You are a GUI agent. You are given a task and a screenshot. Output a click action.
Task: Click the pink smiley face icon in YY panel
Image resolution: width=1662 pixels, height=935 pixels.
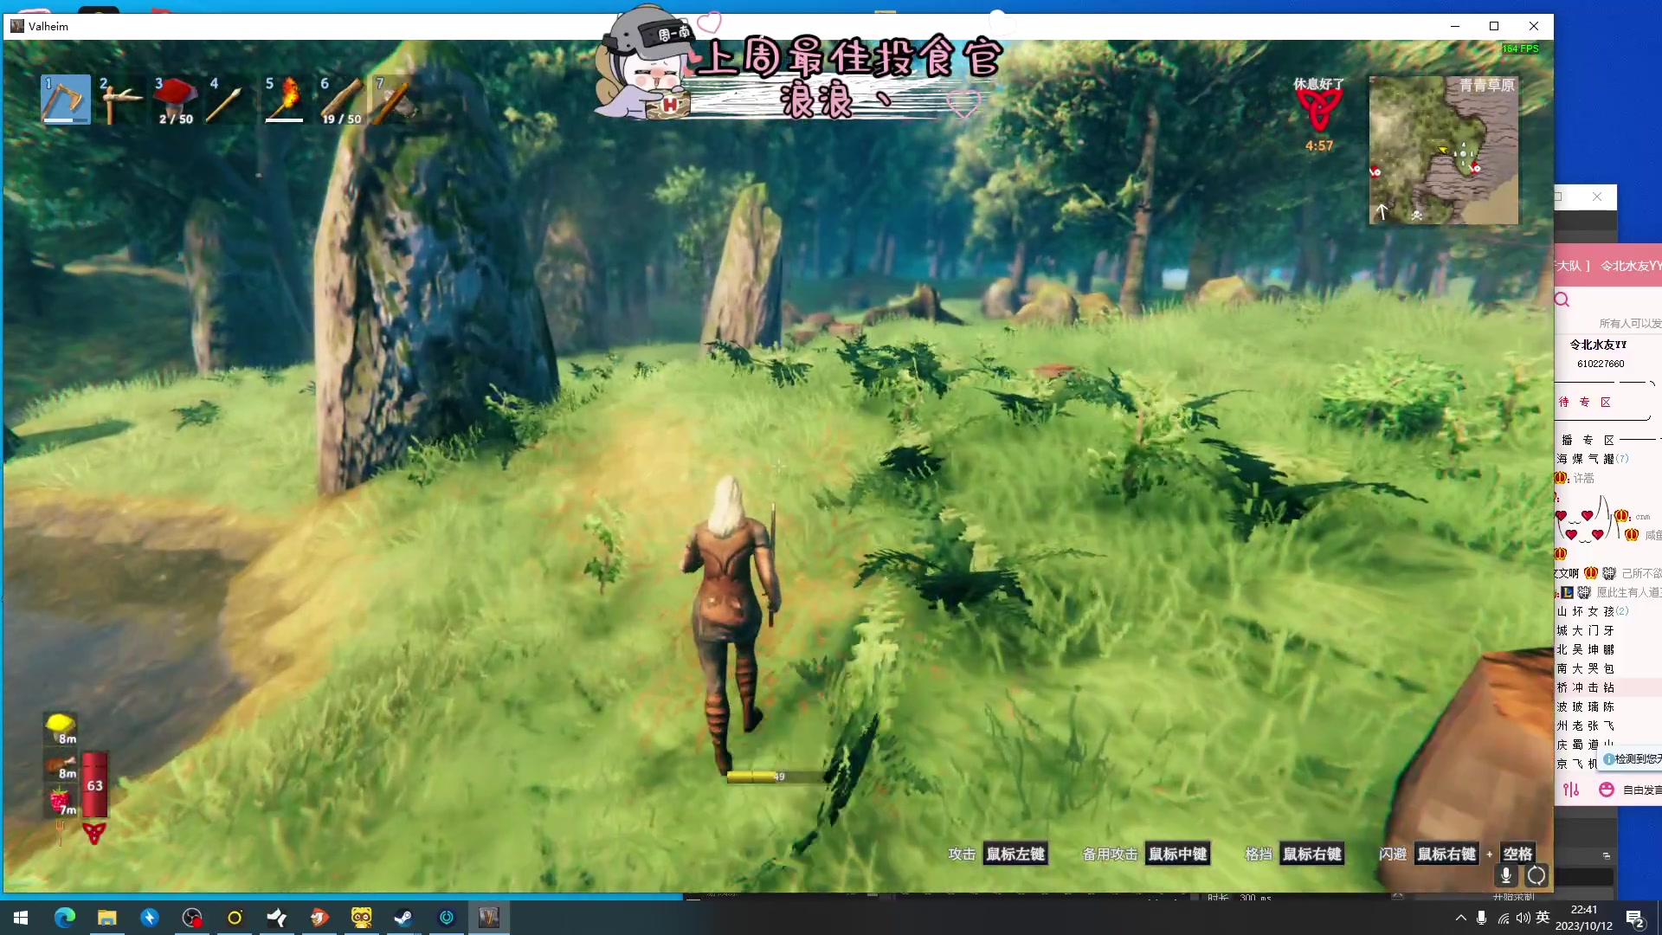tap(1607, 790)
